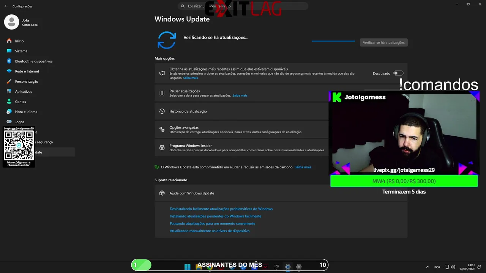Click the Verificar se há atualizações button
The image size is (486, 273).
click(383, 42)
